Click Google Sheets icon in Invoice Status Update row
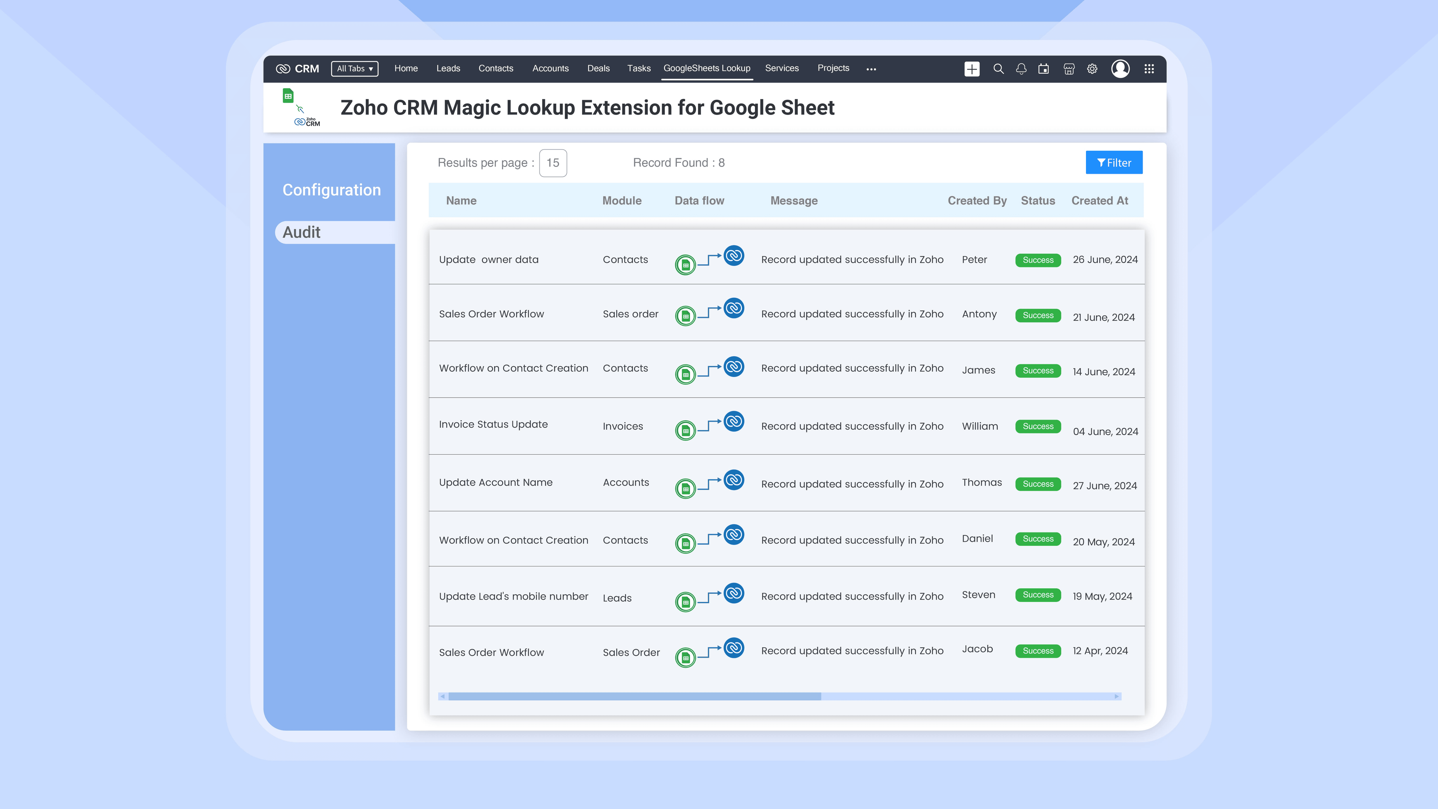This screenshot has width=1438, height=809. 686,430
